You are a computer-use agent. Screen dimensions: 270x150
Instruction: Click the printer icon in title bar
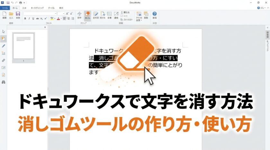click(21, 3)
